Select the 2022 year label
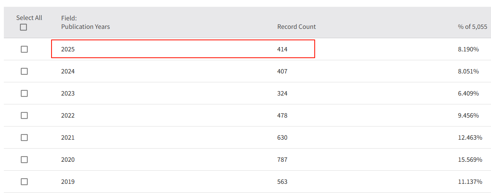 click(x=68, y=115)
